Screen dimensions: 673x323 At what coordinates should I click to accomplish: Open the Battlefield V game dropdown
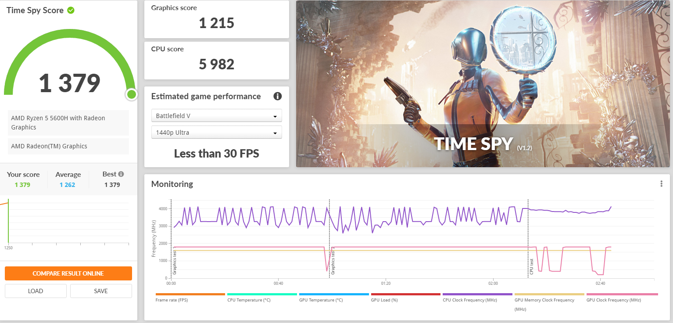point(217,116)
